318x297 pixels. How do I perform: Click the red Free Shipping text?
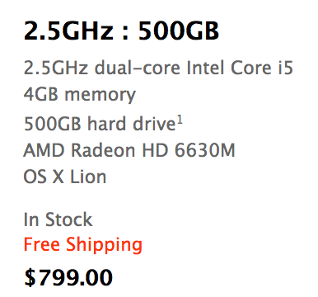click(83, 244)
